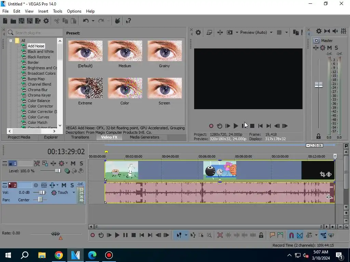Click the Video Output FX icon in preview
350x262 pixels.
pos(220,32)
